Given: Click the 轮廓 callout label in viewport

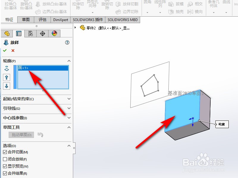Looking at the screenshot, I should (x=222, y=124).
